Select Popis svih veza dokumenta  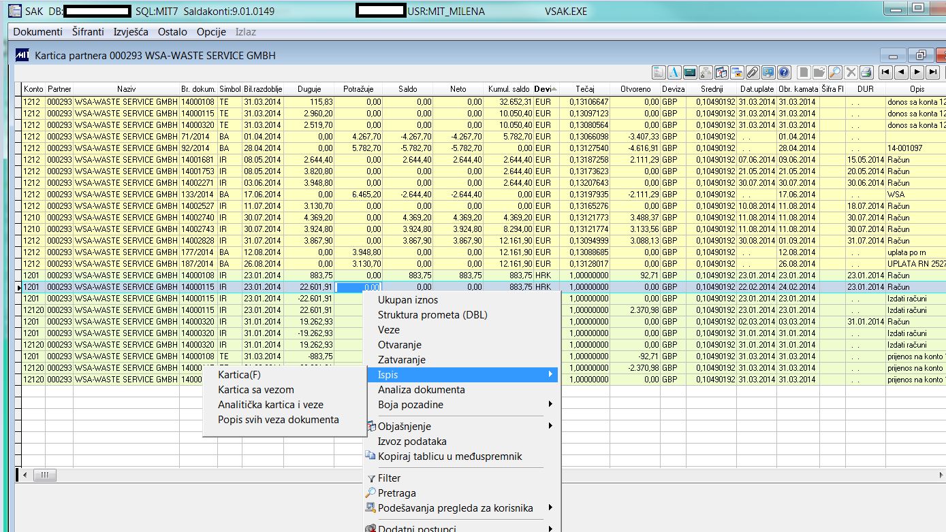pos(279,420)
